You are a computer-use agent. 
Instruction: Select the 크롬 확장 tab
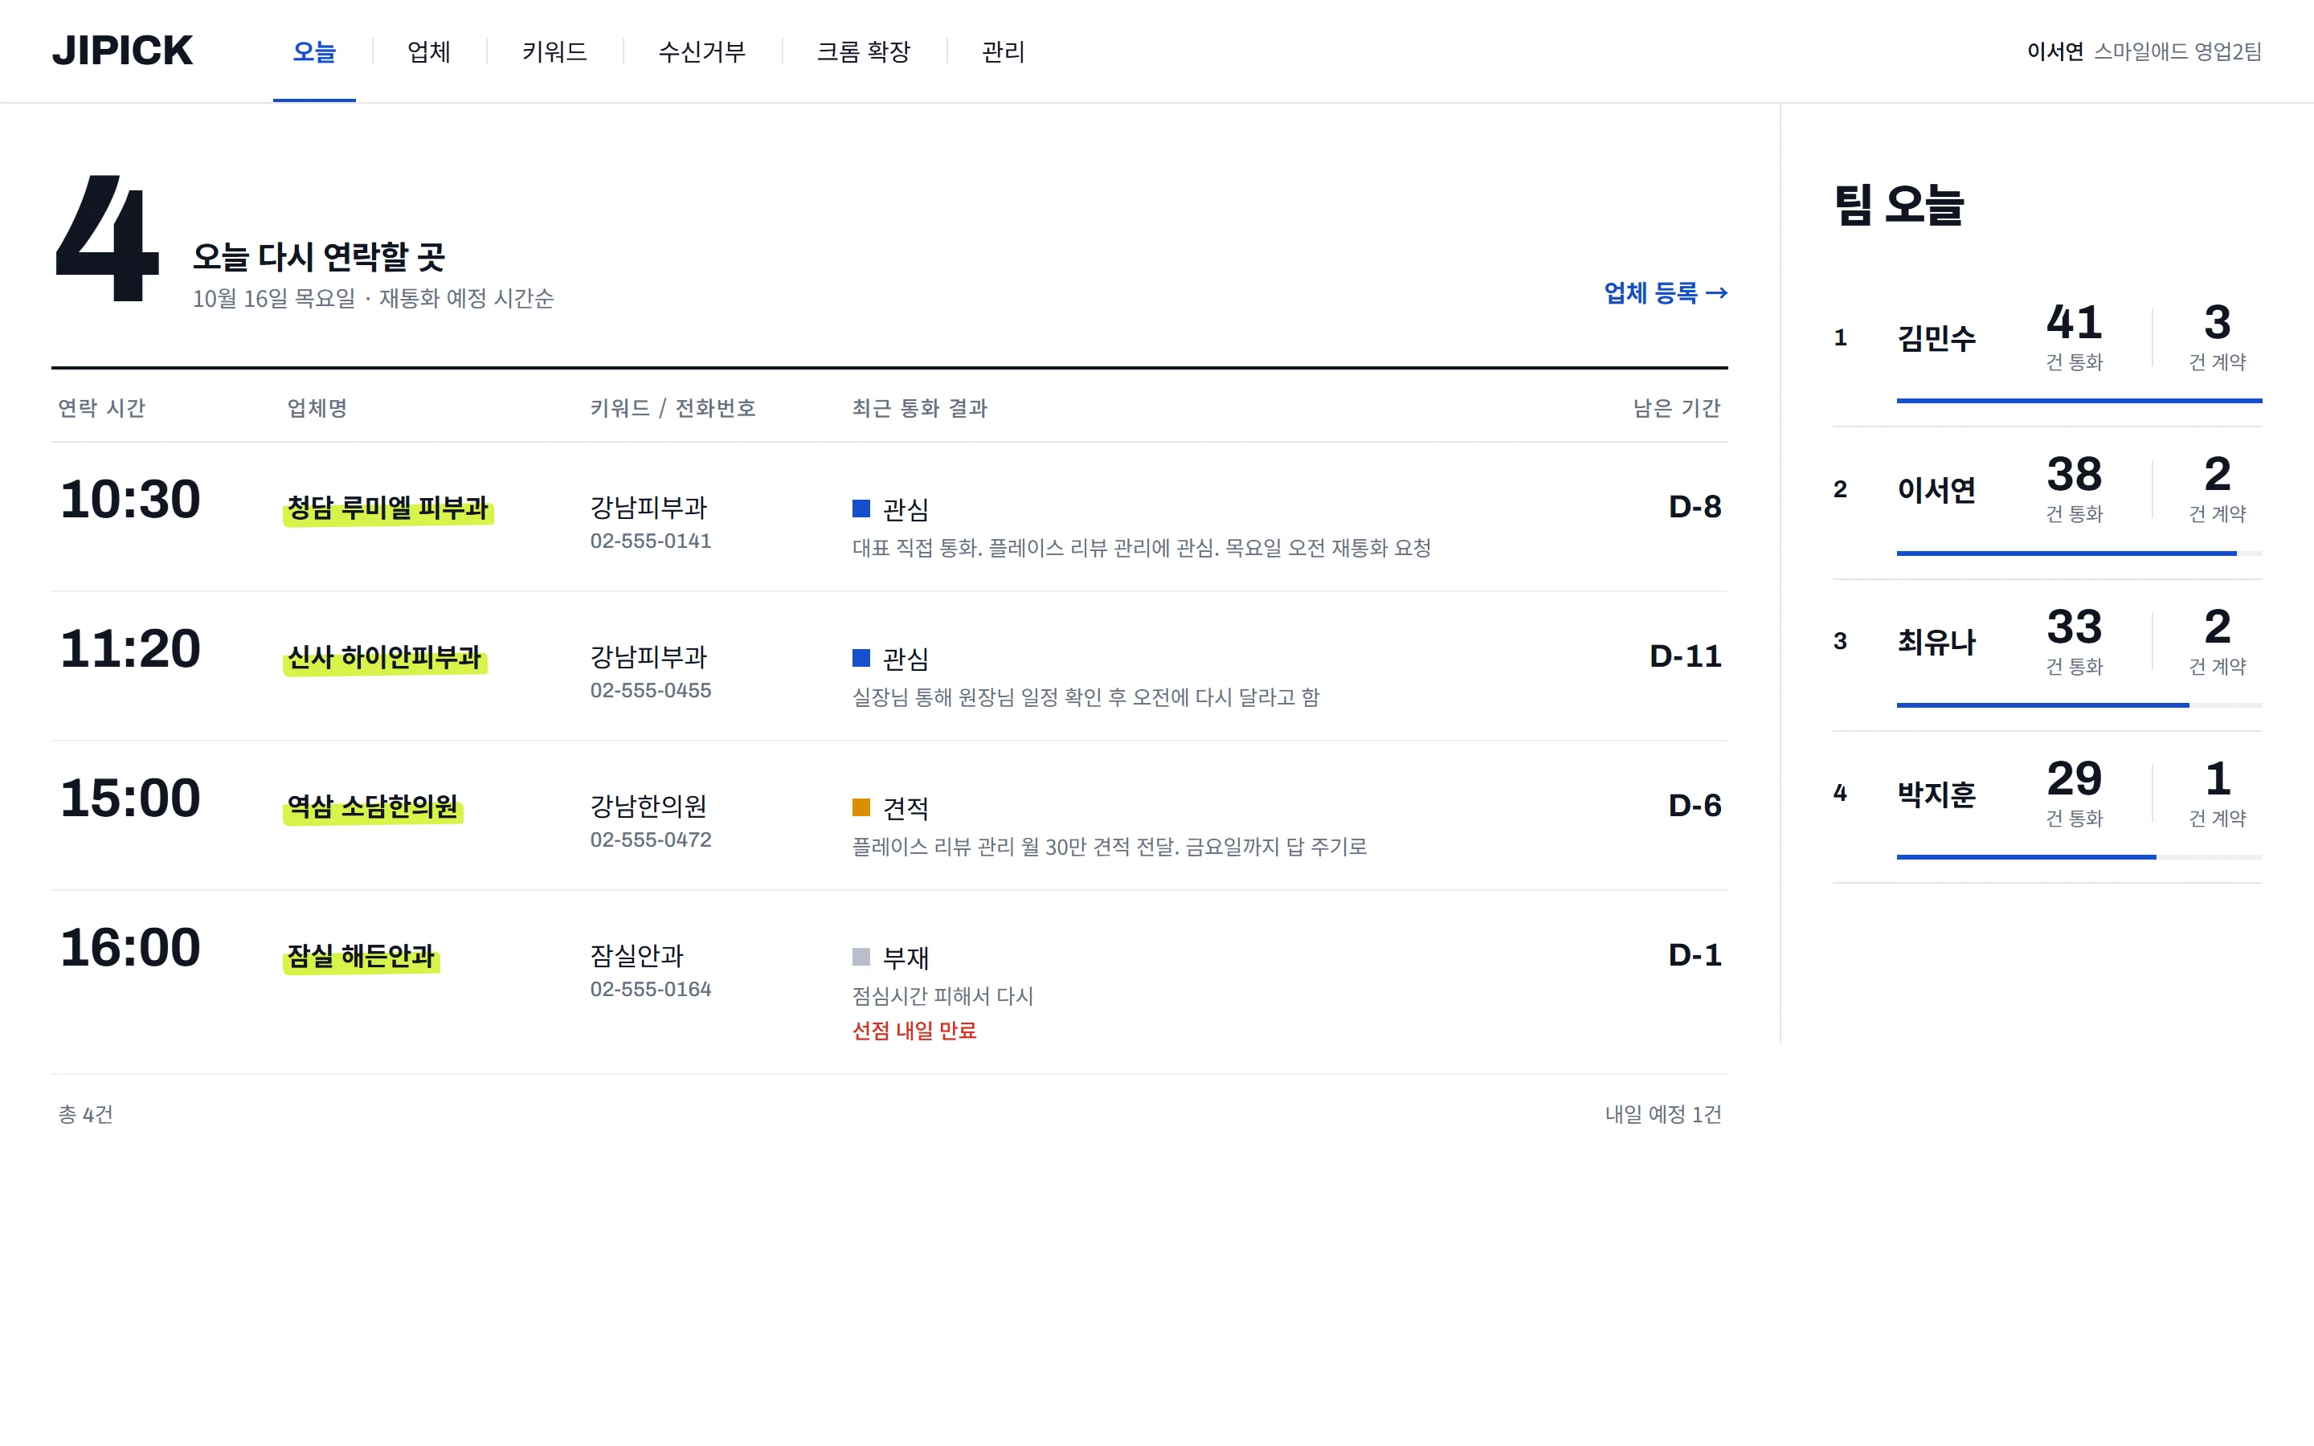864,51
